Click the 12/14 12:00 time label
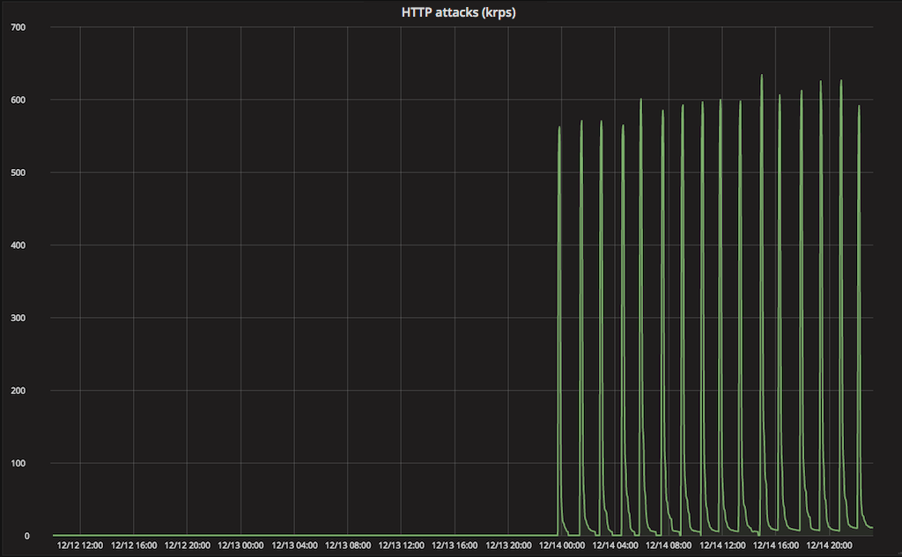902x557 pixels. click(x=722, y=546)
